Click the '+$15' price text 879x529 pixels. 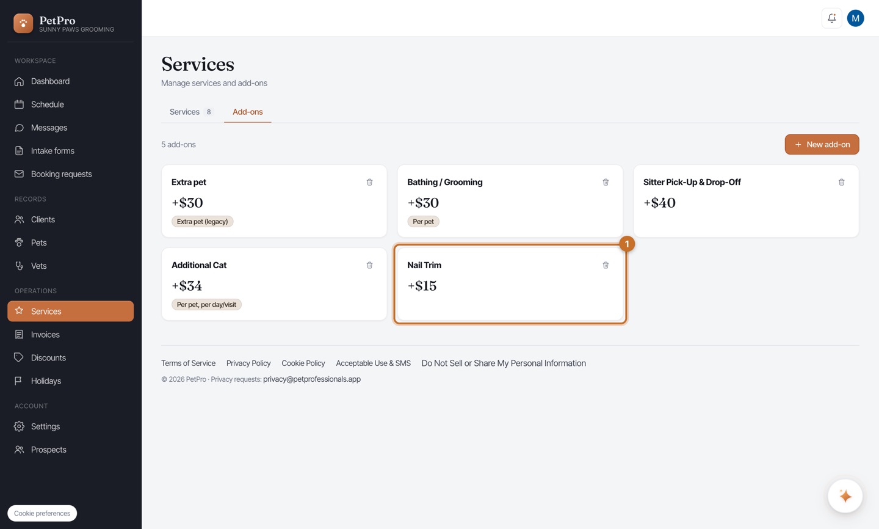point(422,286)
